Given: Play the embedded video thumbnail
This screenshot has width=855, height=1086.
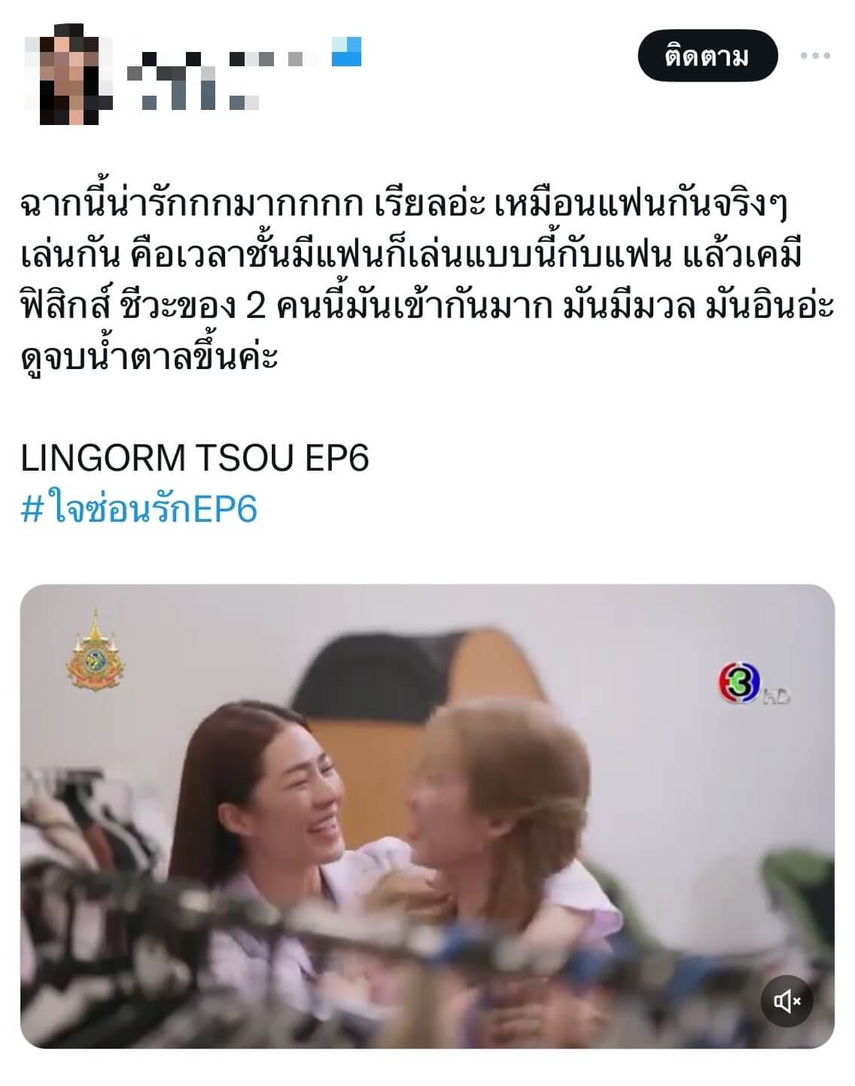Looking at the screenshot, I should [427, 816].
